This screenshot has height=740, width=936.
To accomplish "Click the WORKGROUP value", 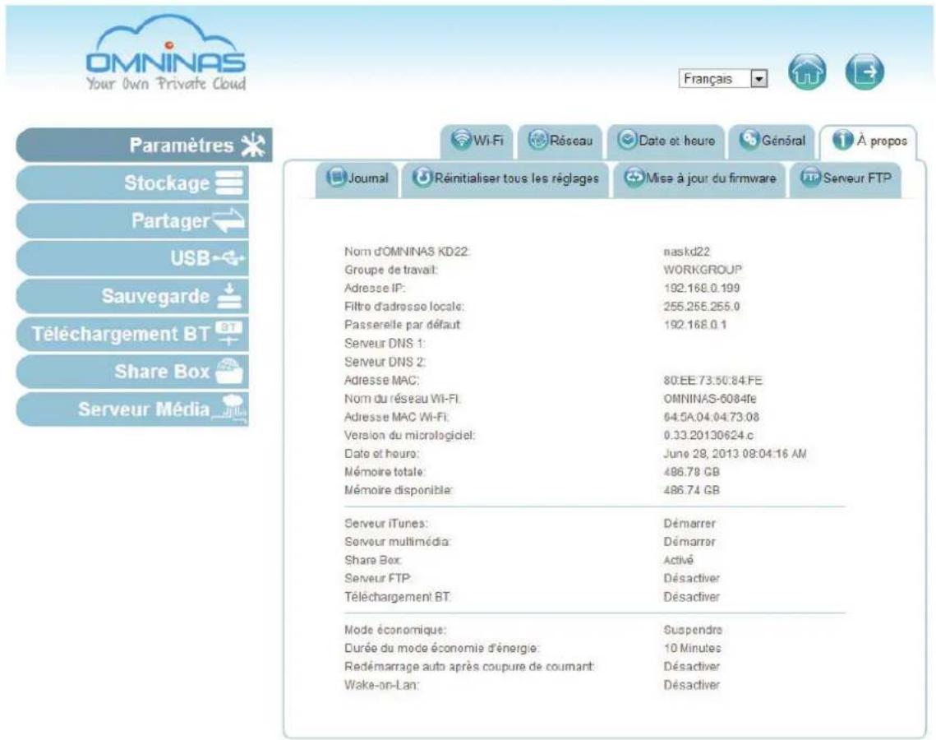I will tap(703, 270).
